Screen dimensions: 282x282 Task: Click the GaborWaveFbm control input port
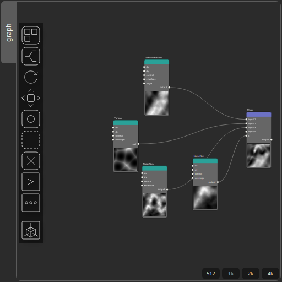point(144,75)
